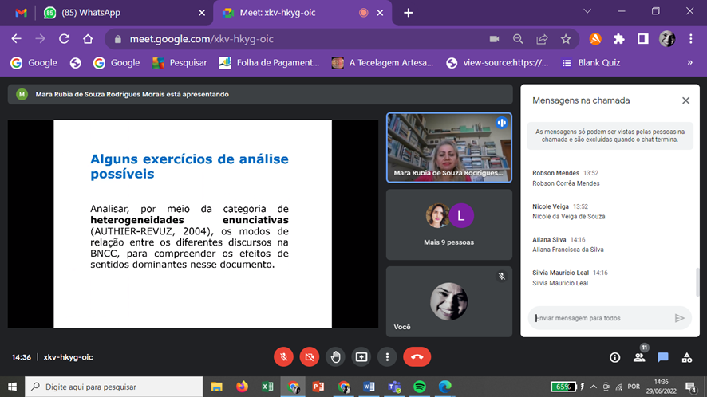Expand the hidden bookmarks chevron

click(689, 62)
